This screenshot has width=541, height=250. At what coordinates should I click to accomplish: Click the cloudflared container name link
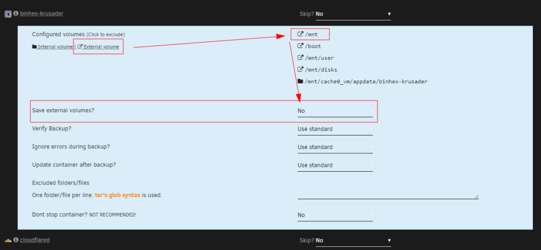[x=35, y=240]
